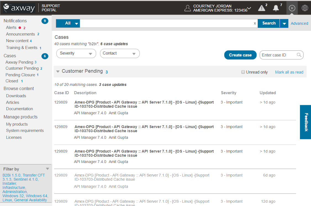Click the Axway logo

click(19, 8)
